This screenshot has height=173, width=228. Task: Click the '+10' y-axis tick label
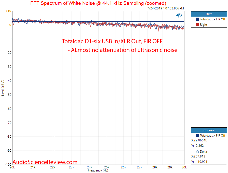point(8,11)
